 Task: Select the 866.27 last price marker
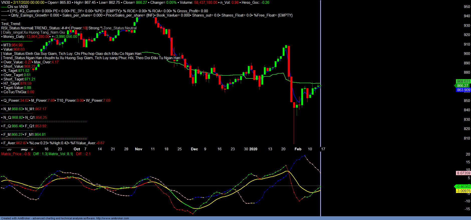[x=462, y=86]
